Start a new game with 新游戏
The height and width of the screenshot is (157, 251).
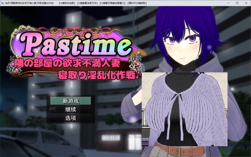[70, 101]
